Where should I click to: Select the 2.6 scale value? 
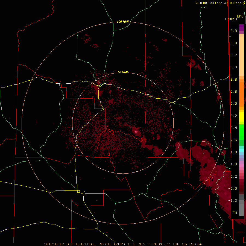point(234,140)
